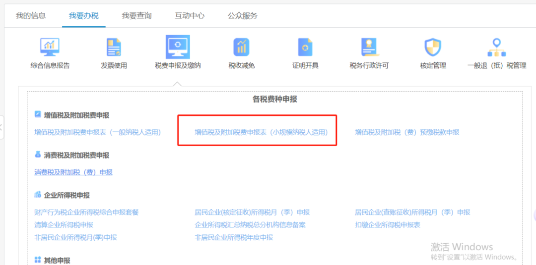Expand the collapsed side panel handle

click(1, 127)
